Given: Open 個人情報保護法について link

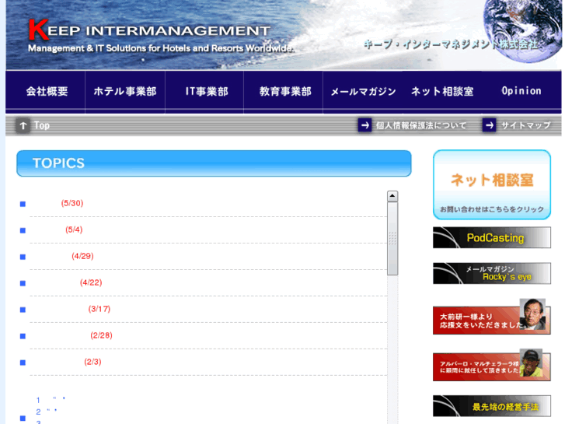Looking at the screenshot, I should (421, 125).
